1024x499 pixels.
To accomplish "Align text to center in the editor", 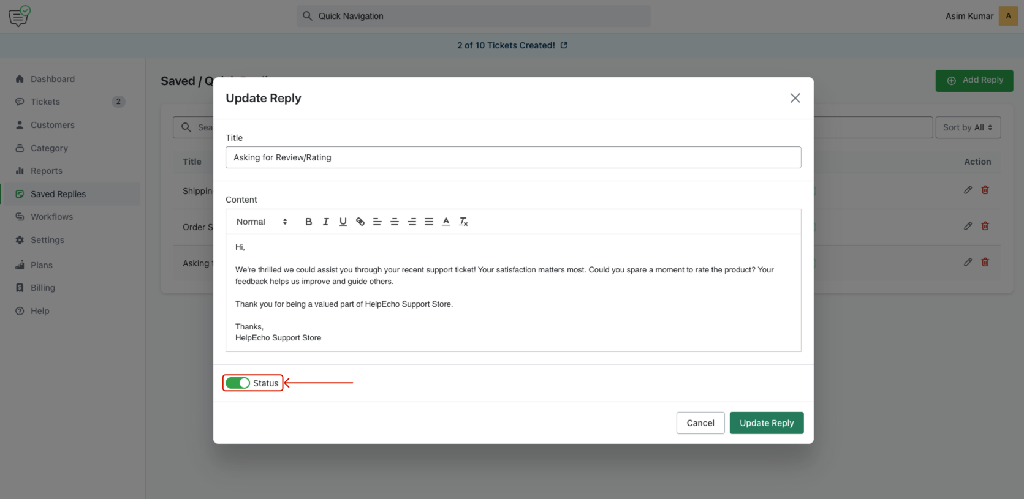I will 395,222.
